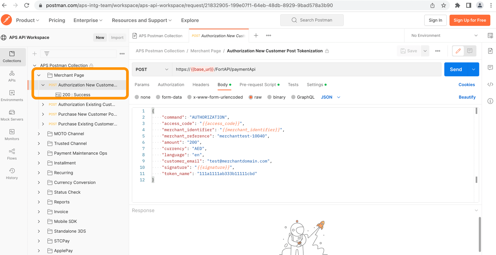Open the comments icon beside edit pencil

click(470, 51)
